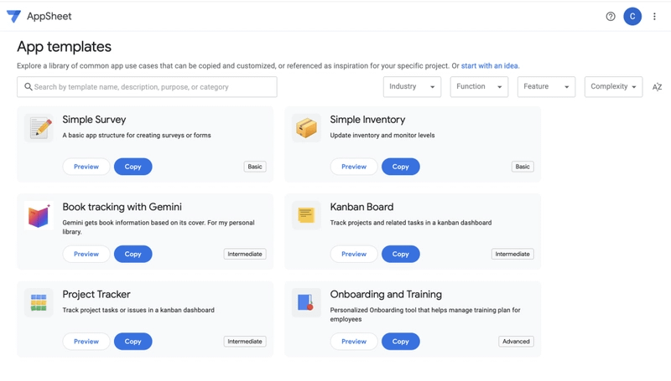Click the Book tracking with Gemini icon
This screenshot has width=671, height=381.
coord(39,215)
